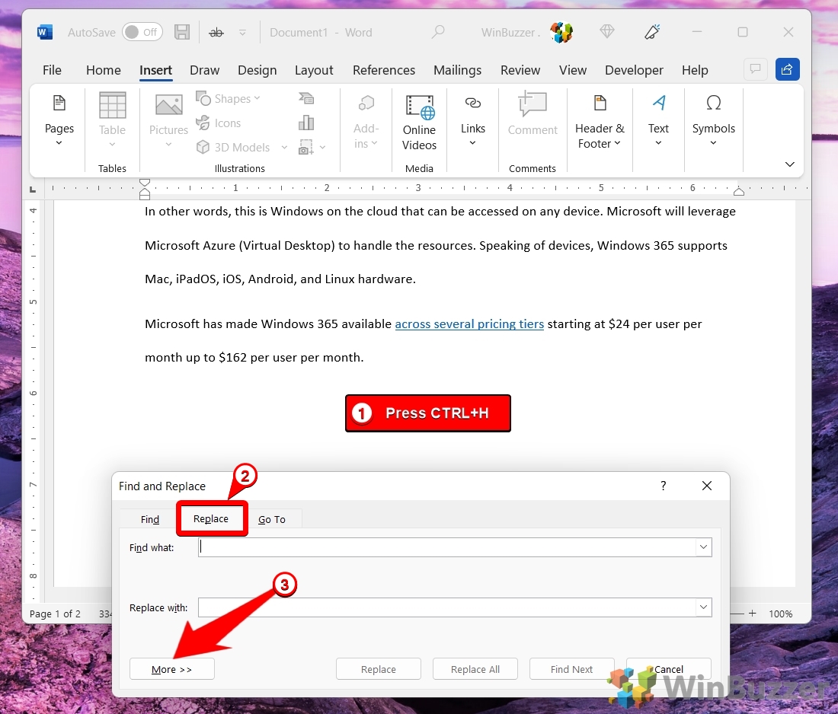Click the Replace All button
This screenshot has height=714, width=838.
(x=475, y=669)
